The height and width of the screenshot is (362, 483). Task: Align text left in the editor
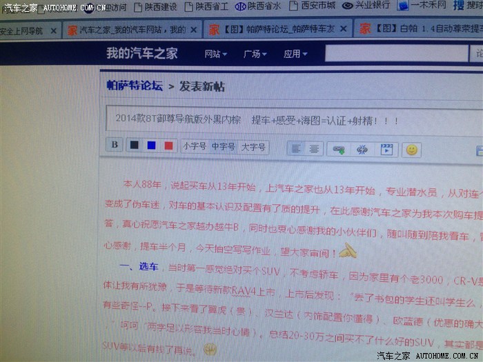coord(295,148)
